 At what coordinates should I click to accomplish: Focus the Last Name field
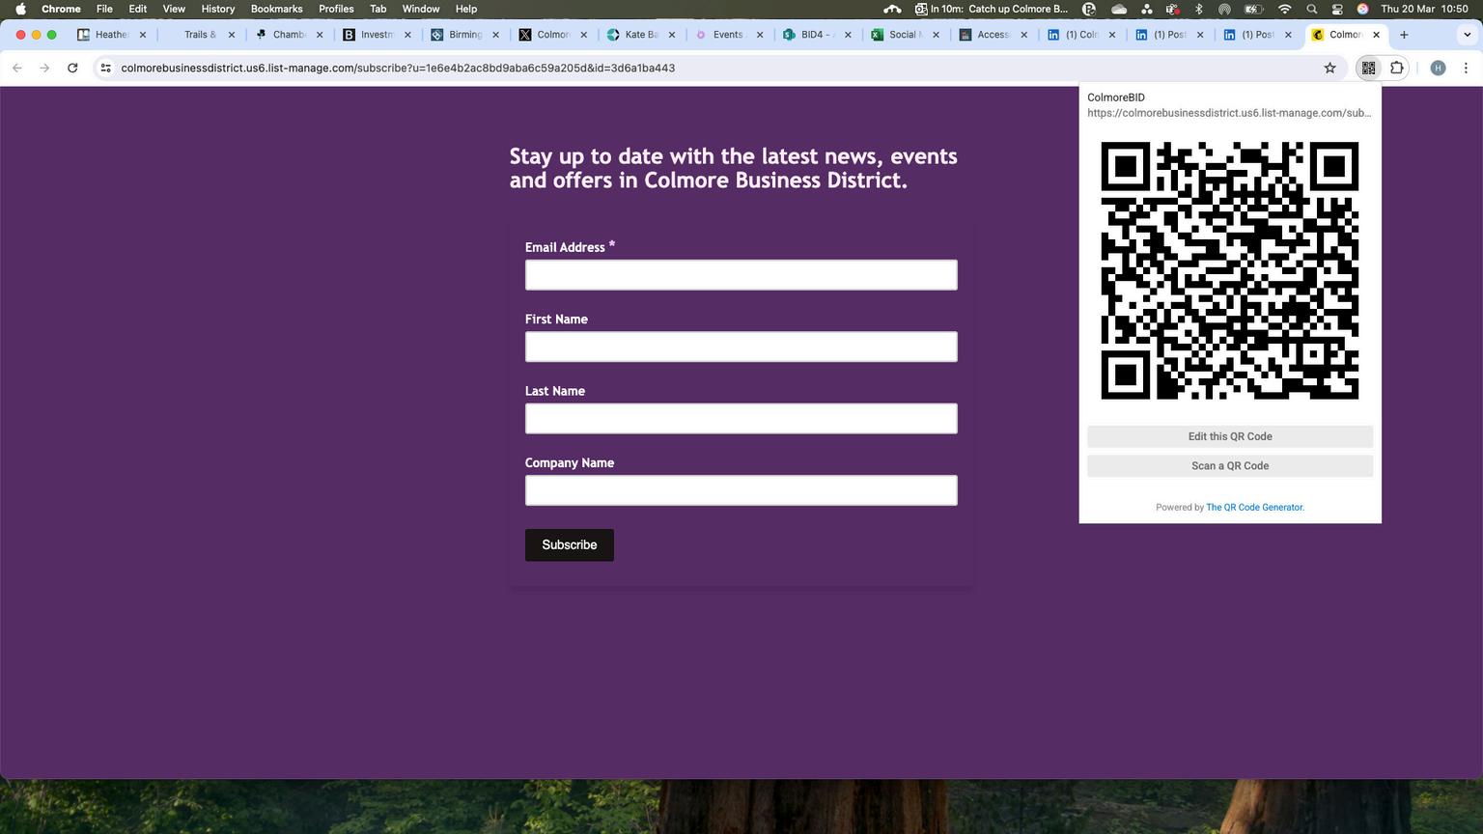point(741,419)
